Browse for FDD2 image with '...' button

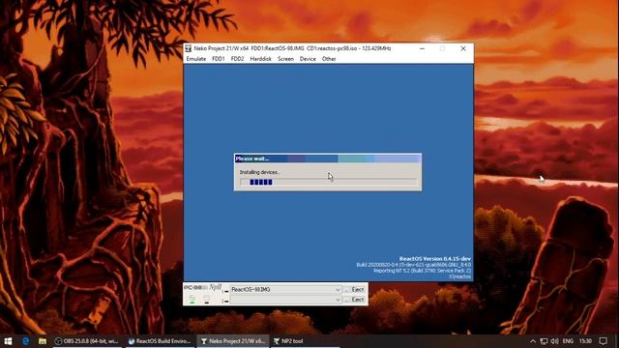click(346, 300)
